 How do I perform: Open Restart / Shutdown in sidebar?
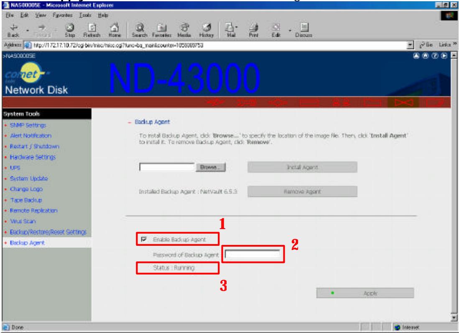(35, 146)
